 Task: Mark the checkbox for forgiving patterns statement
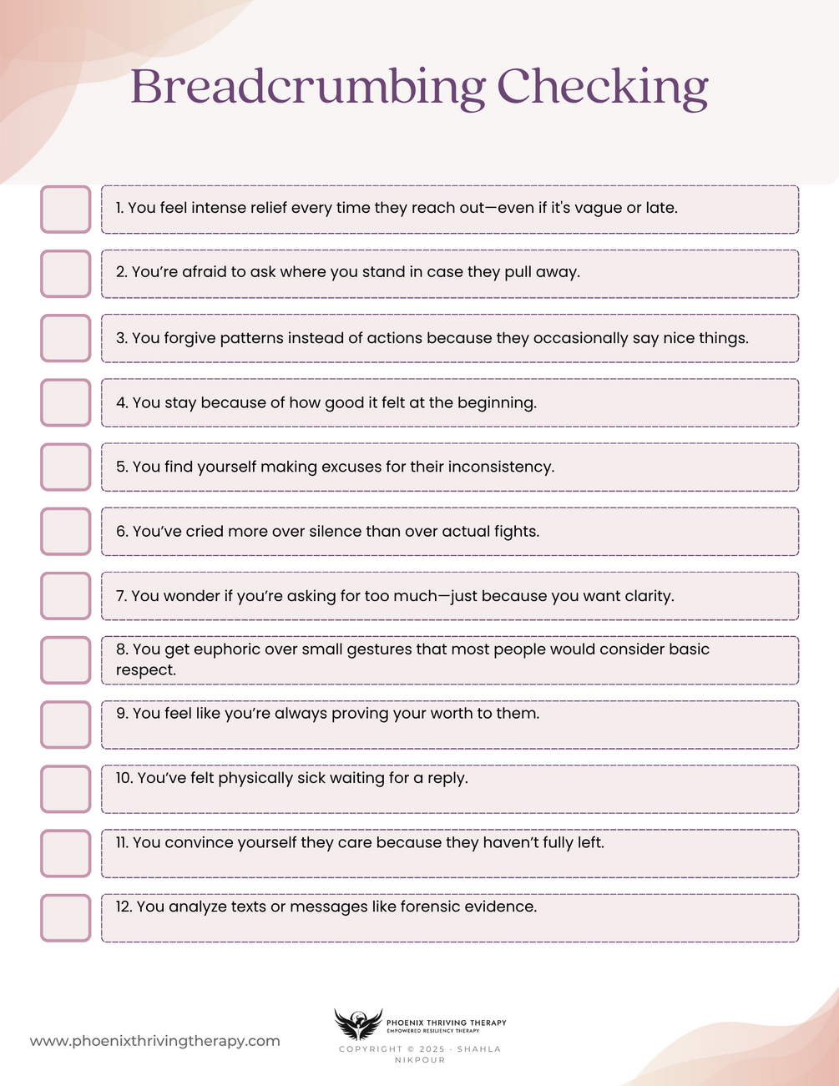[x=65, y=337]
